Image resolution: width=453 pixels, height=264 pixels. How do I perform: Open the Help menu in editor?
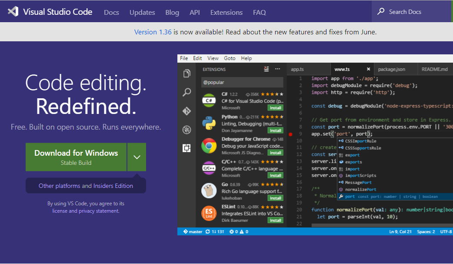tap(246, 58)
